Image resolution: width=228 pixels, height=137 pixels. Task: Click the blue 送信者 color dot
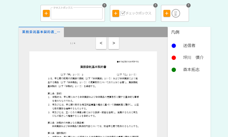coord(174,46)
